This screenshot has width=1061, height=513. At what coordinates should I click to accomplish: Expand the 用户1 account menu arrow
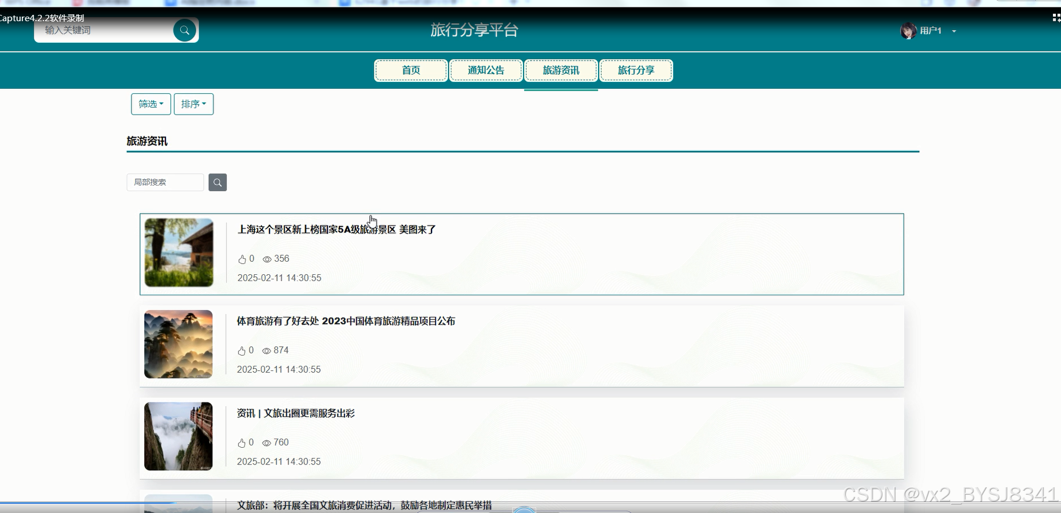coord(954,31)
